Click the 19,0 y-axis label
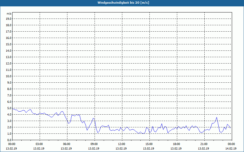The width and height of the screenshot is (244, 152). (9, 19)
